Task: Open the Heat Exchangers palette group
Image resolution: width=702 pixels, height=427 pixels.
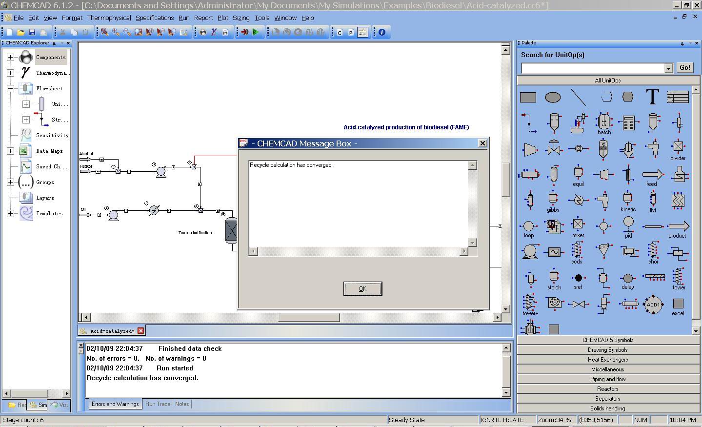Action: pos(608,360)
